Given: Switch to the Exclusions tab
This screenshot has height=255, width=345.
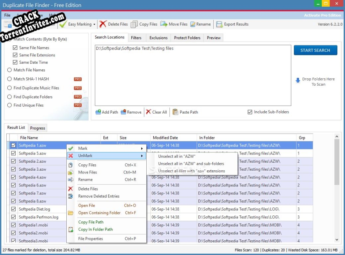Looking at the screenshot, I should tap(158, 37).
